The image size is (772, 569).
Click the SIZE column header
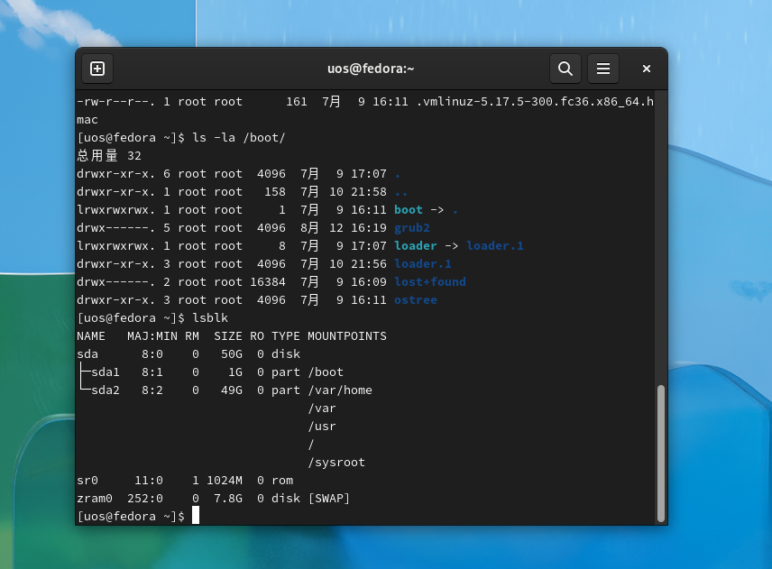click(x=228, y=336)
